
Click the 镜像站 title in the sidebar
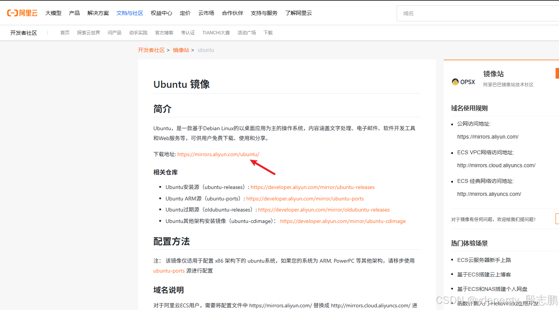(x=494, y=74)
